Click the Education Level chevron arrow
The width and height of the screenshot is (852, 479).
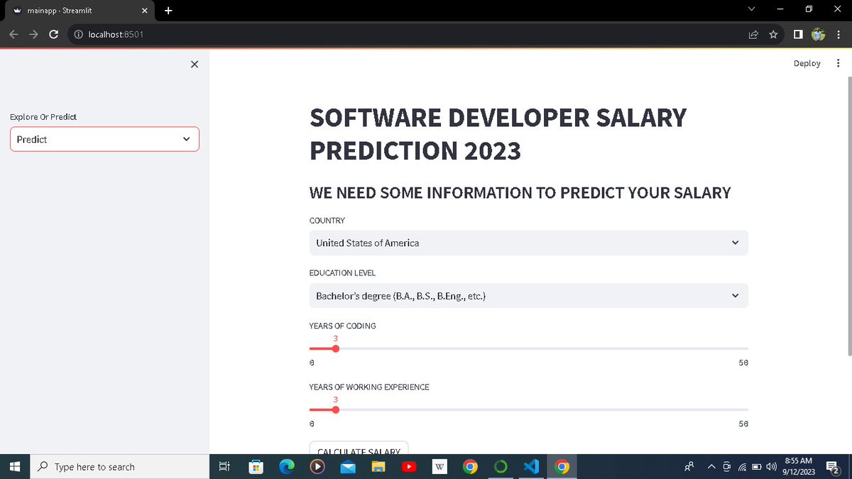tap(735, 295)
